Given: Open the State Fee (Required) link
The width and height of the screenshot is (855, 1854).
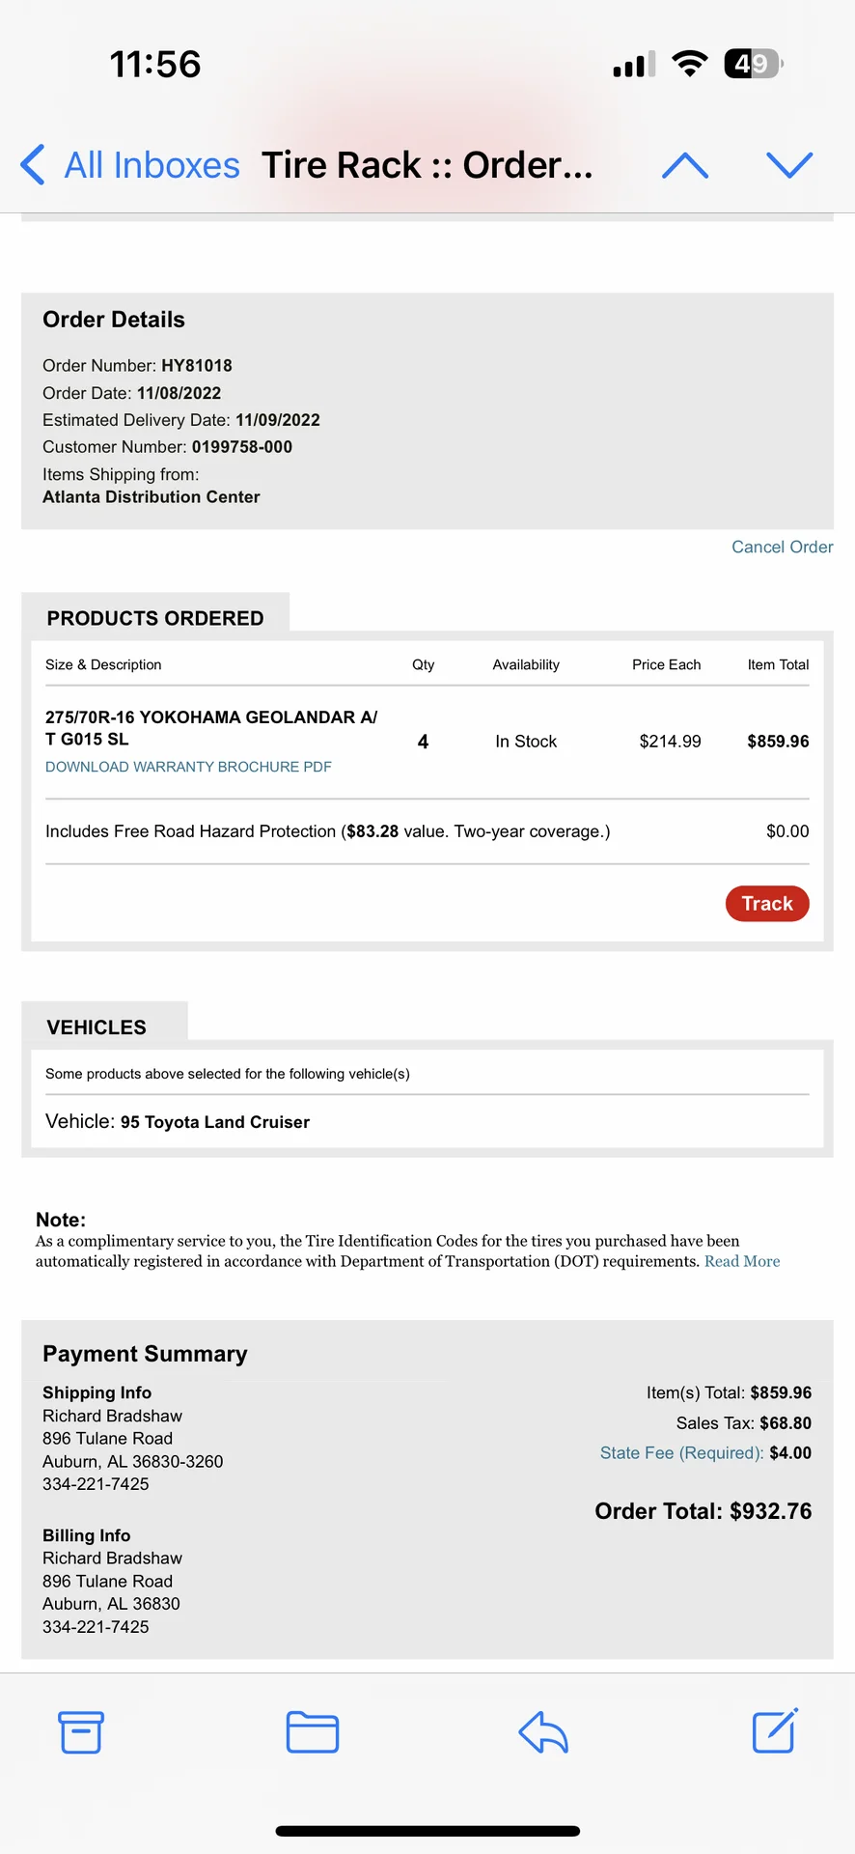Looking at the screenshot, I should [681, 1452].
